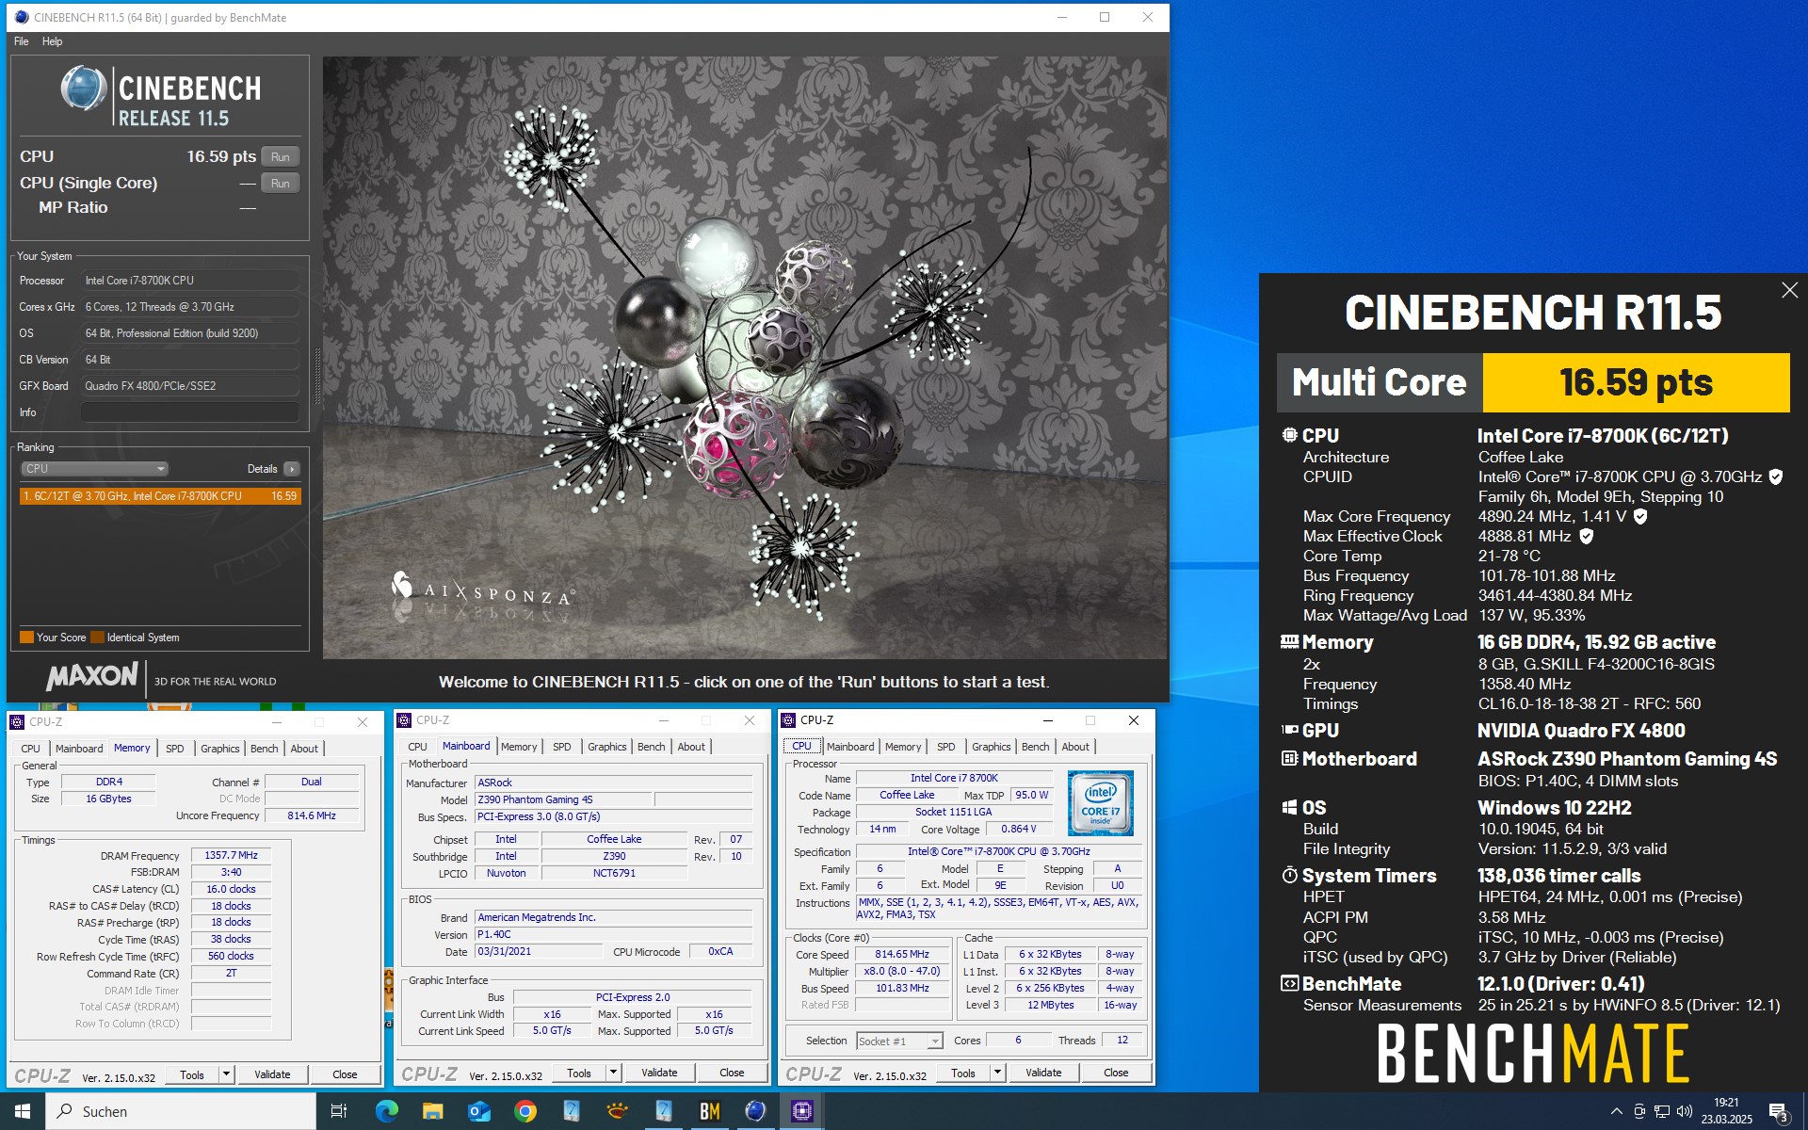Open Outlook from the taskbar
This screenshot has height=1130, width=1808.
pyautogui.click(x=479, y=1111)
